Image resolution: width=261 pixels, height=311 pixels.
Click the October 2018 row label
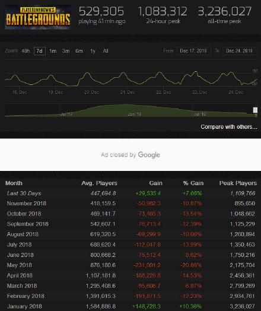[x=24, y=214]
